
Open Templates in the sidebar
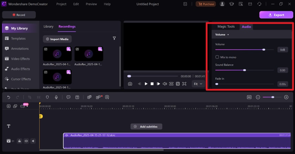click(18, 38)
